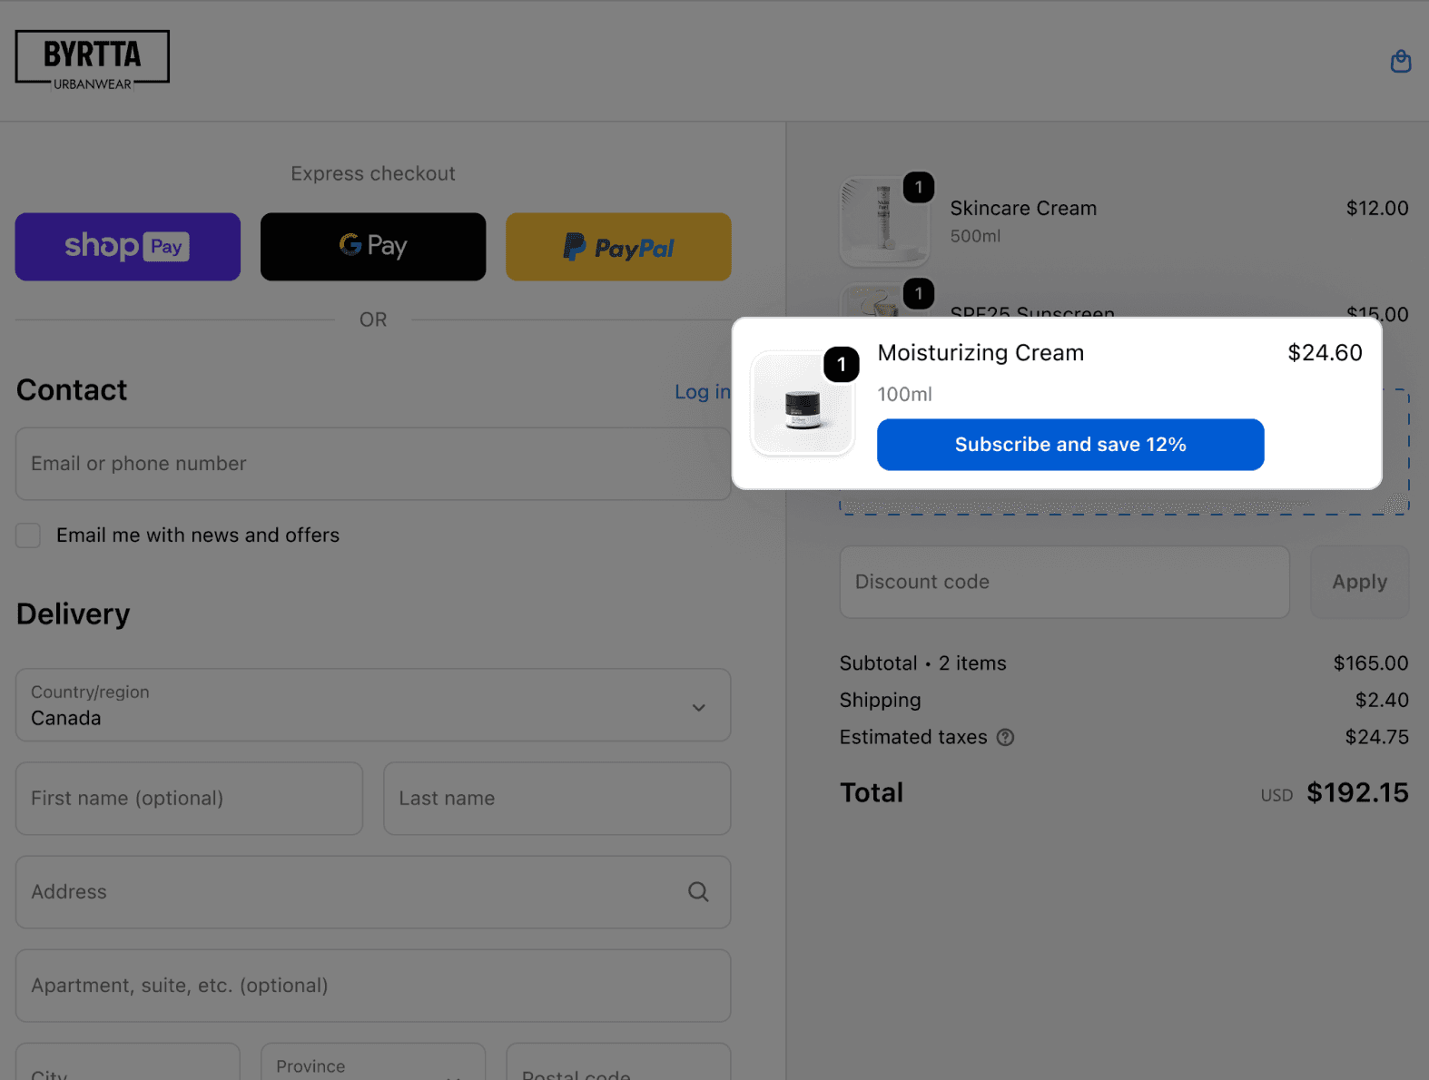
Task: Pay with Shop Pay express checkout
Action: click(128, 247)
